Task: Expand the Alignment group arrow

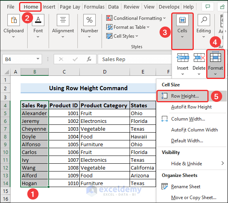Action: (63, 37)
